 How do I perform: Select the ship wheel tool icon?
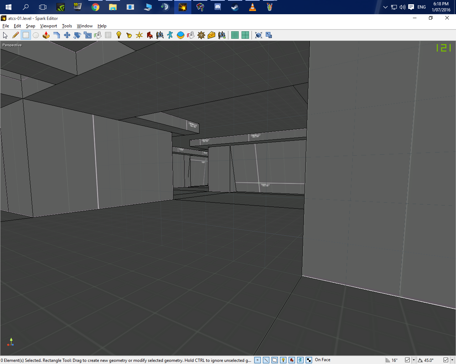[x=201, y=35]
